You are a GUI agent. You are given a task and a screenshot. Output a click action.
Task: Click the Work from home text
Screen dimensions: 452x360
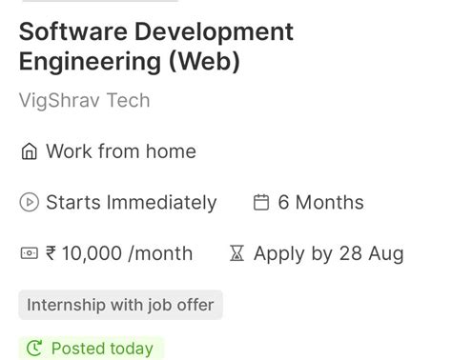point(121,151)
